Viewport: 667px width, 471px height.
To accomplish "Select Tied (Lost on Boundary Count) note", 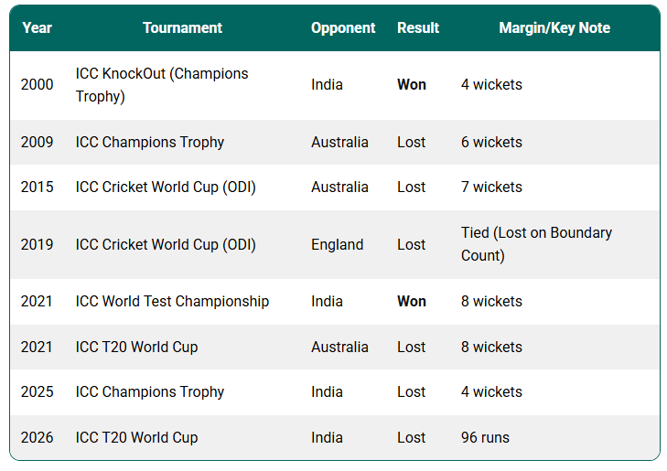I will coord(536,244).
